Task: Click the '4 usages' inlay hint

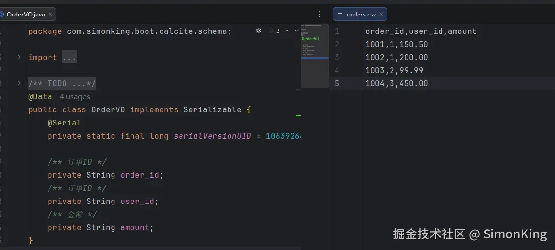Action: point(75,97)
